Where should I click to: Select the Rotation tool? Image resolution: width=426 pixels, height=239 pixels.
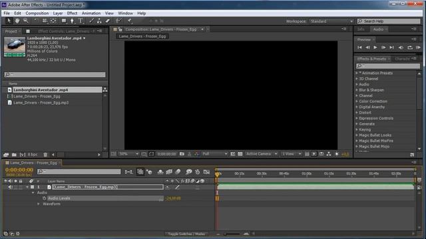tap(35, 21)
